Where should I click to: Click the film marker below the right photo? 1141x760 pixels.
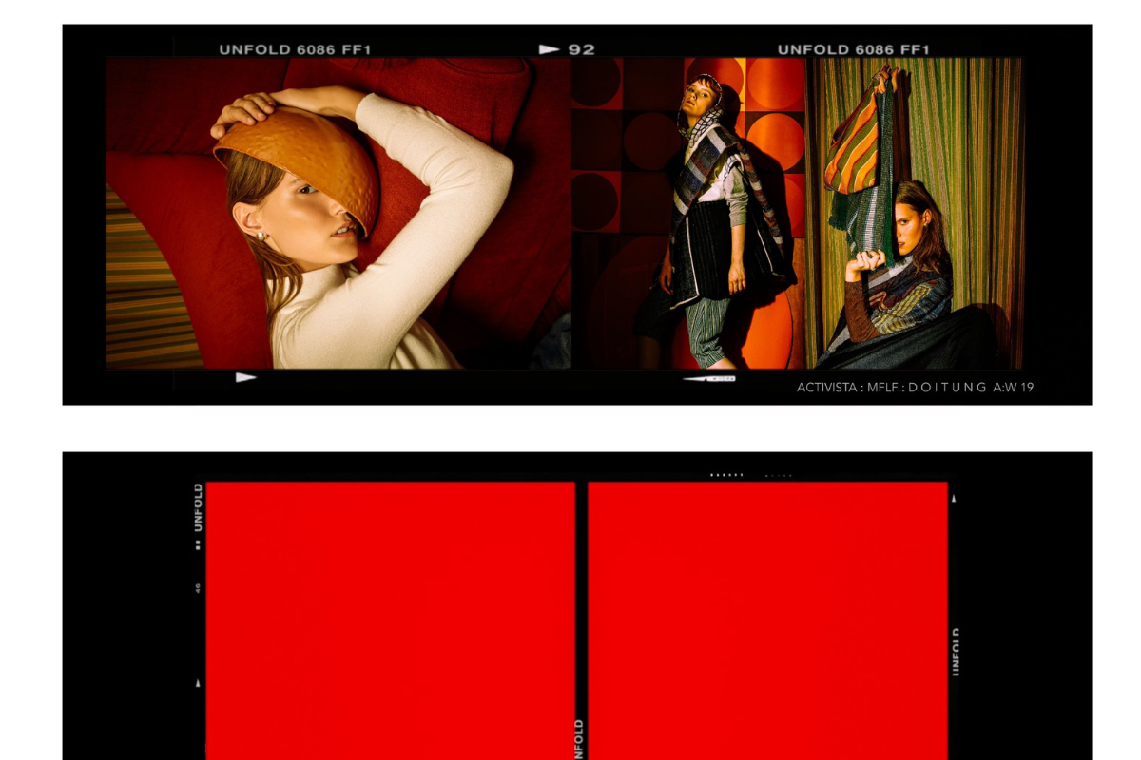click(709, 379)
